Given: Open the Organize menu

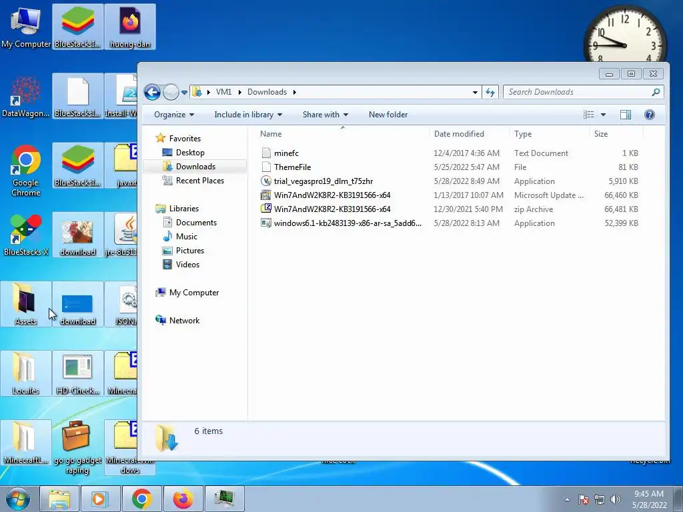Looking at the screenshot, I should coord(174,115).
